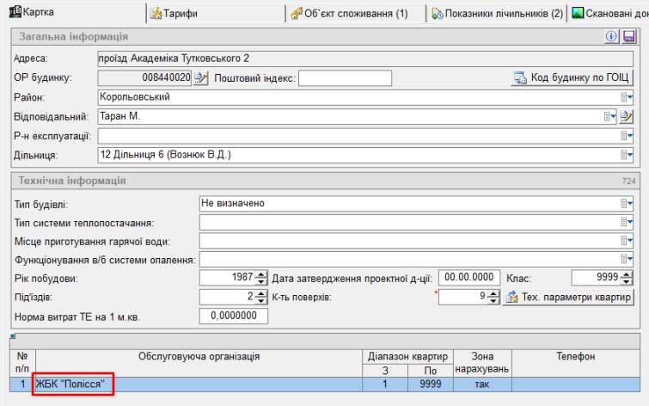Increase the Рік побудови value with stepper
The height and width of the screenshot is (406, 649).
click(261, 274)
